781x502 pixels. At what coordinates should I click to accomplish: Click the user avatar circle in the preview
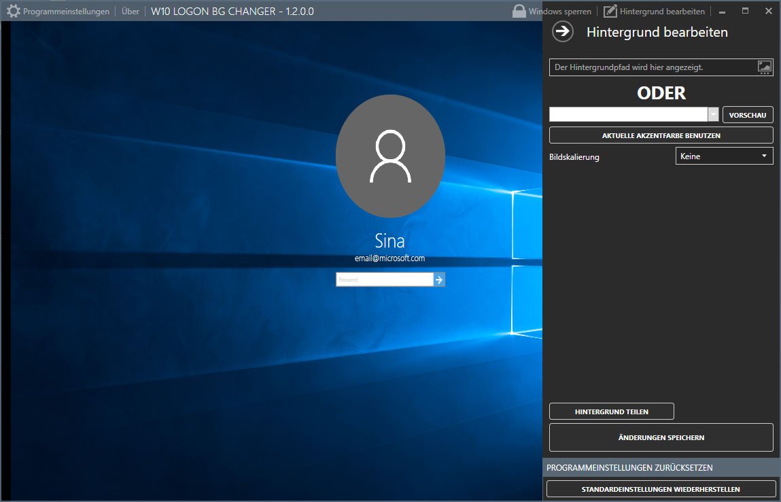(x=390, y=156)
